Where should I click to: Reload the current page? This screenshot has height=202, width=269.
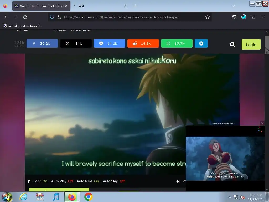(25, 17)
